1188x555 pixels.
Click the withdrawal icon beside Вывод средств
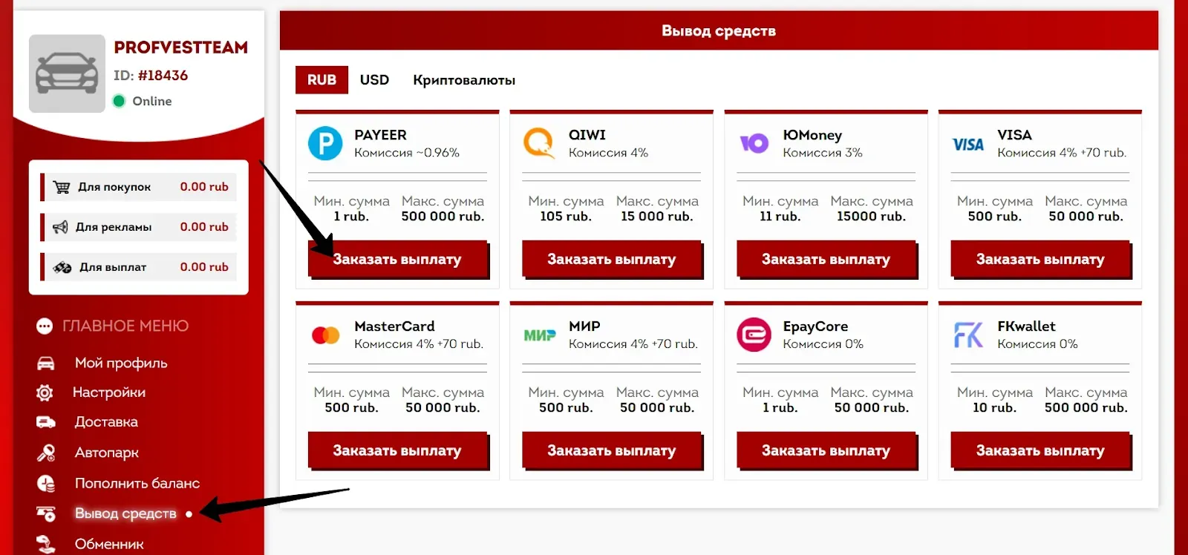click(x=46, y=513)
